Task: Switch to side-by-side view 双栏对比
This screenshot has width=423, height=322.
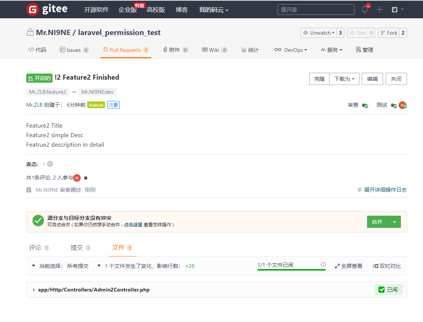Action: pos(387,266)
